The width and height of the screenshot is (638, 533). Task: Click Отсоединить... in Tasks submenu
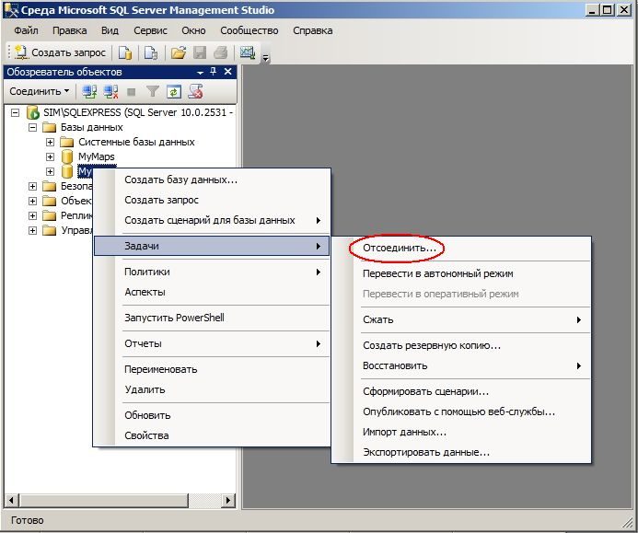pos(461,249)
